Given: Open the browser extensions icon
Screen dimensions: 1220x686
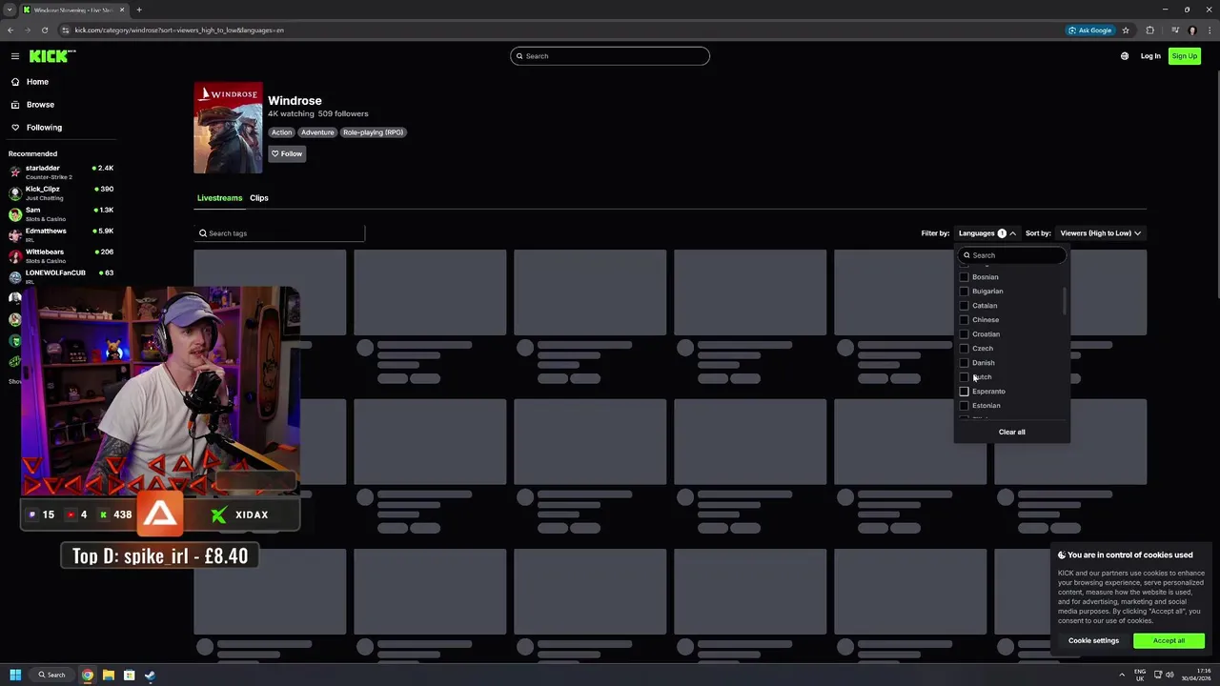Looking at the screenshot, I should click(x=1149, y=30).
